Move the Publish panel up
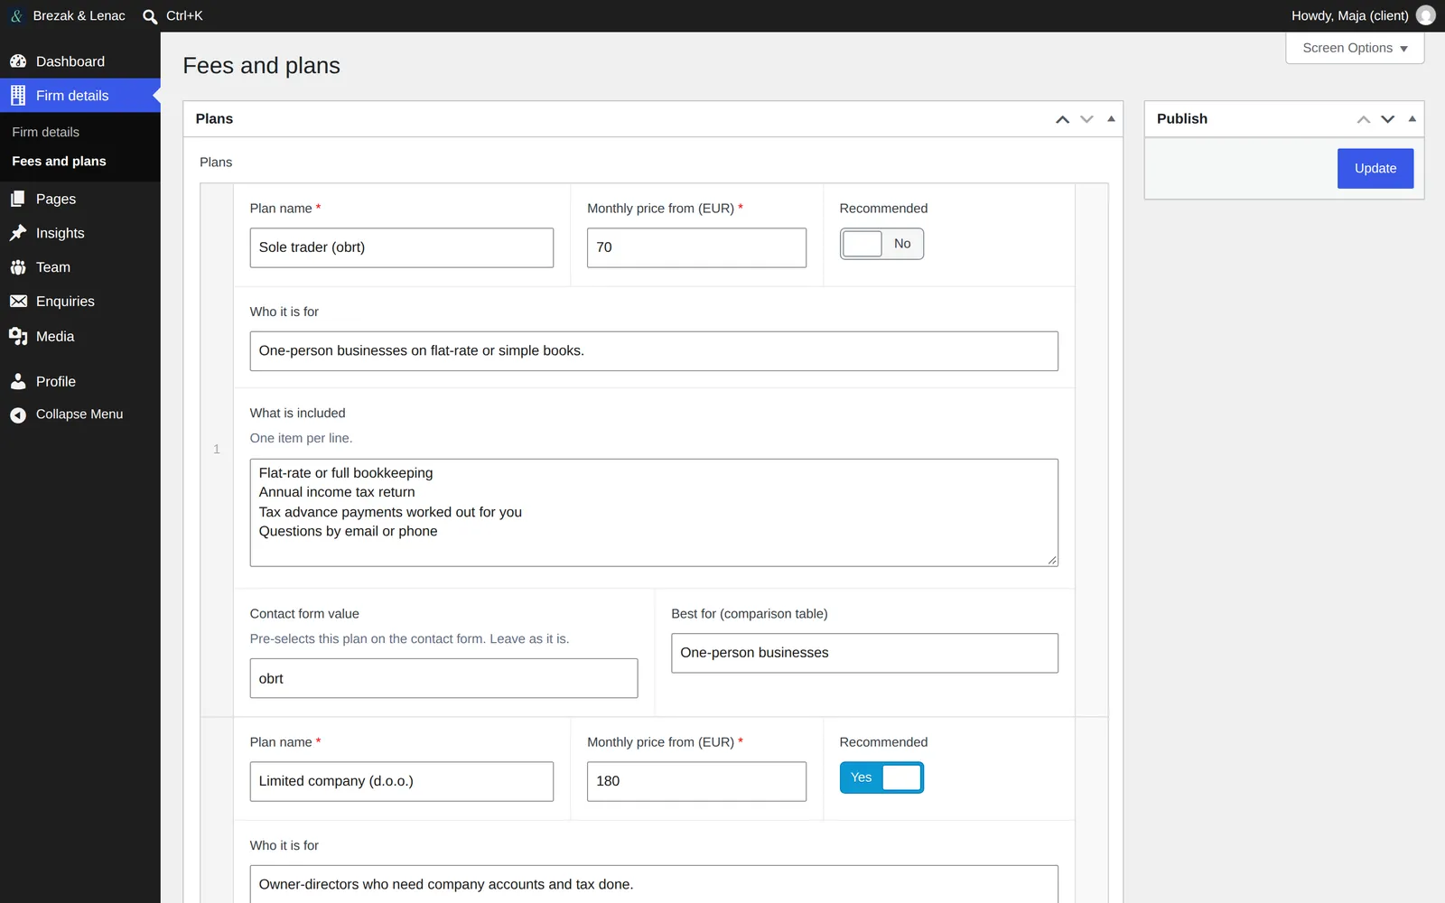The image size is (1445, 903). pyautogui.click(x=1364, y=119)
